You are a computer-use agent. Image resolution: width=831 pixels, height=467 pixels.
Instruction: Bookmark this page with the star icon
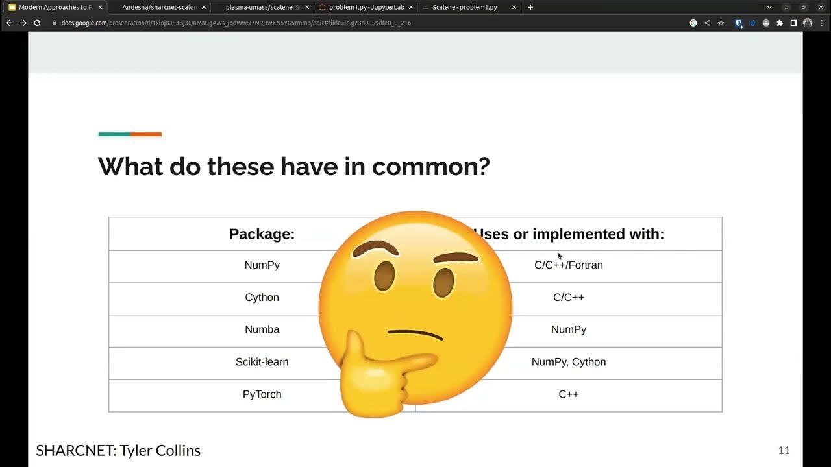tap(721, 23)
